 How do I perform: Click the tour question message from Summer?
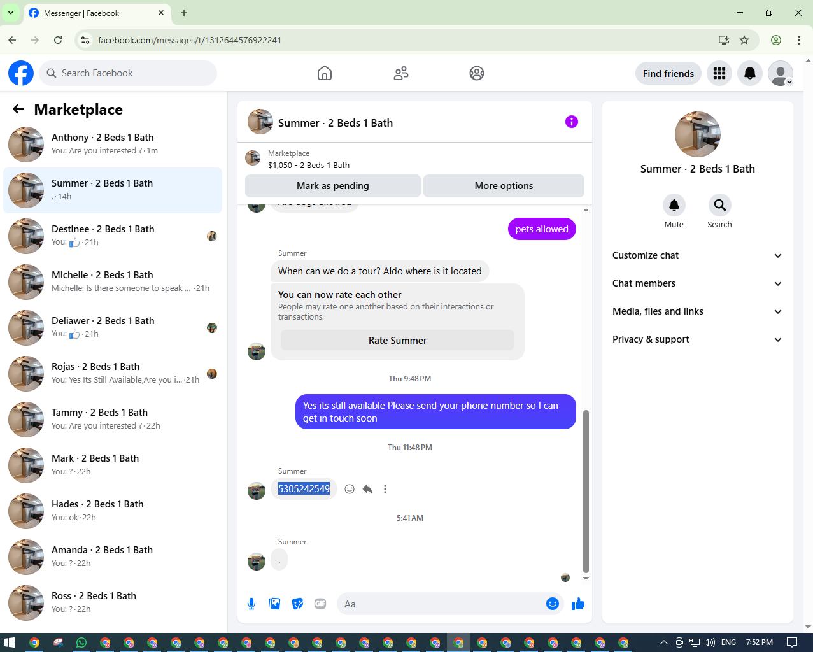pos(380,271)
